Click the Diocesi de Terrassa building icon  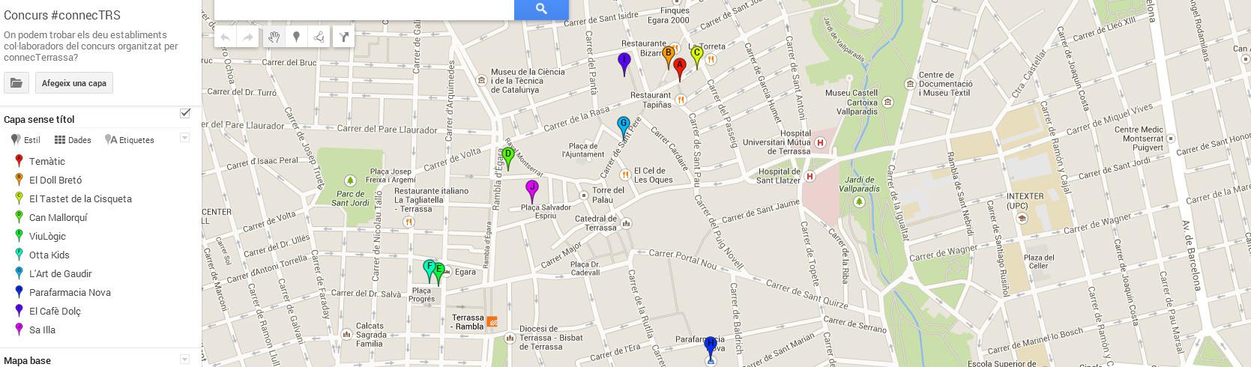pyautogui.click(x=510, y=338)
